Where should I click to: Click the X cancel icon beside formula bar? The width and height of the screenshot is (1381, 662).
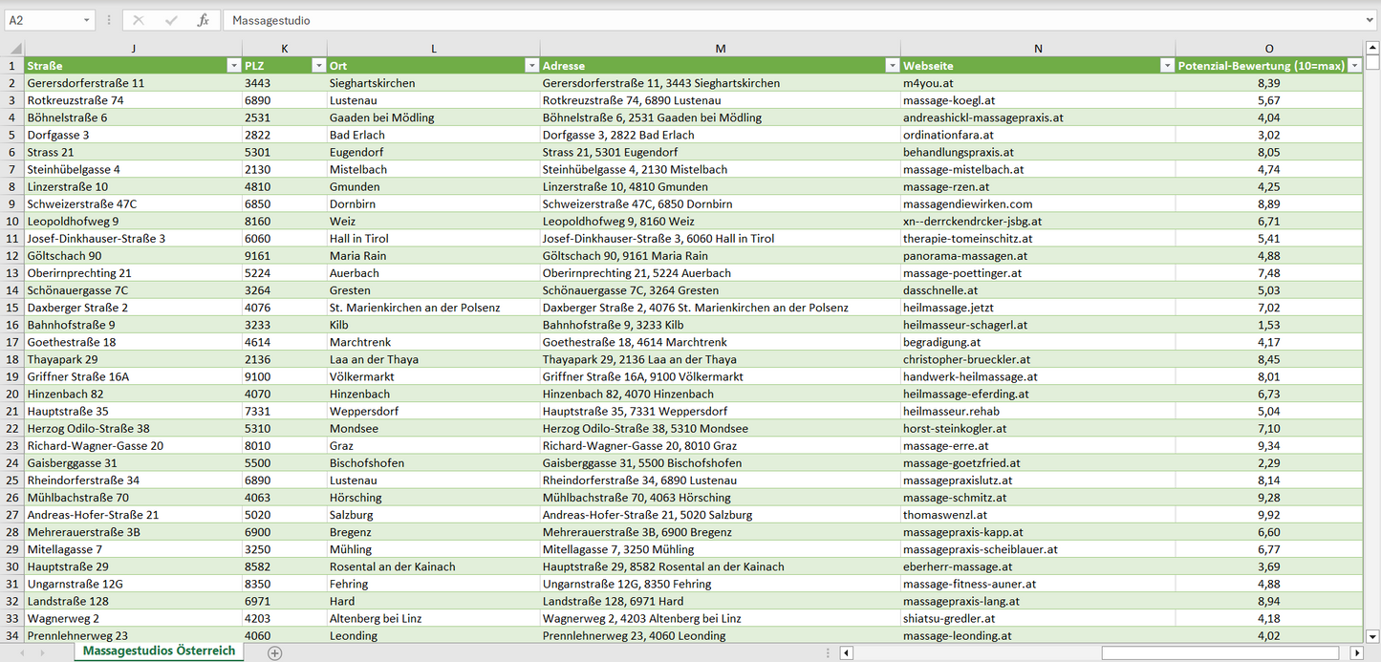[x=138, y=19]
